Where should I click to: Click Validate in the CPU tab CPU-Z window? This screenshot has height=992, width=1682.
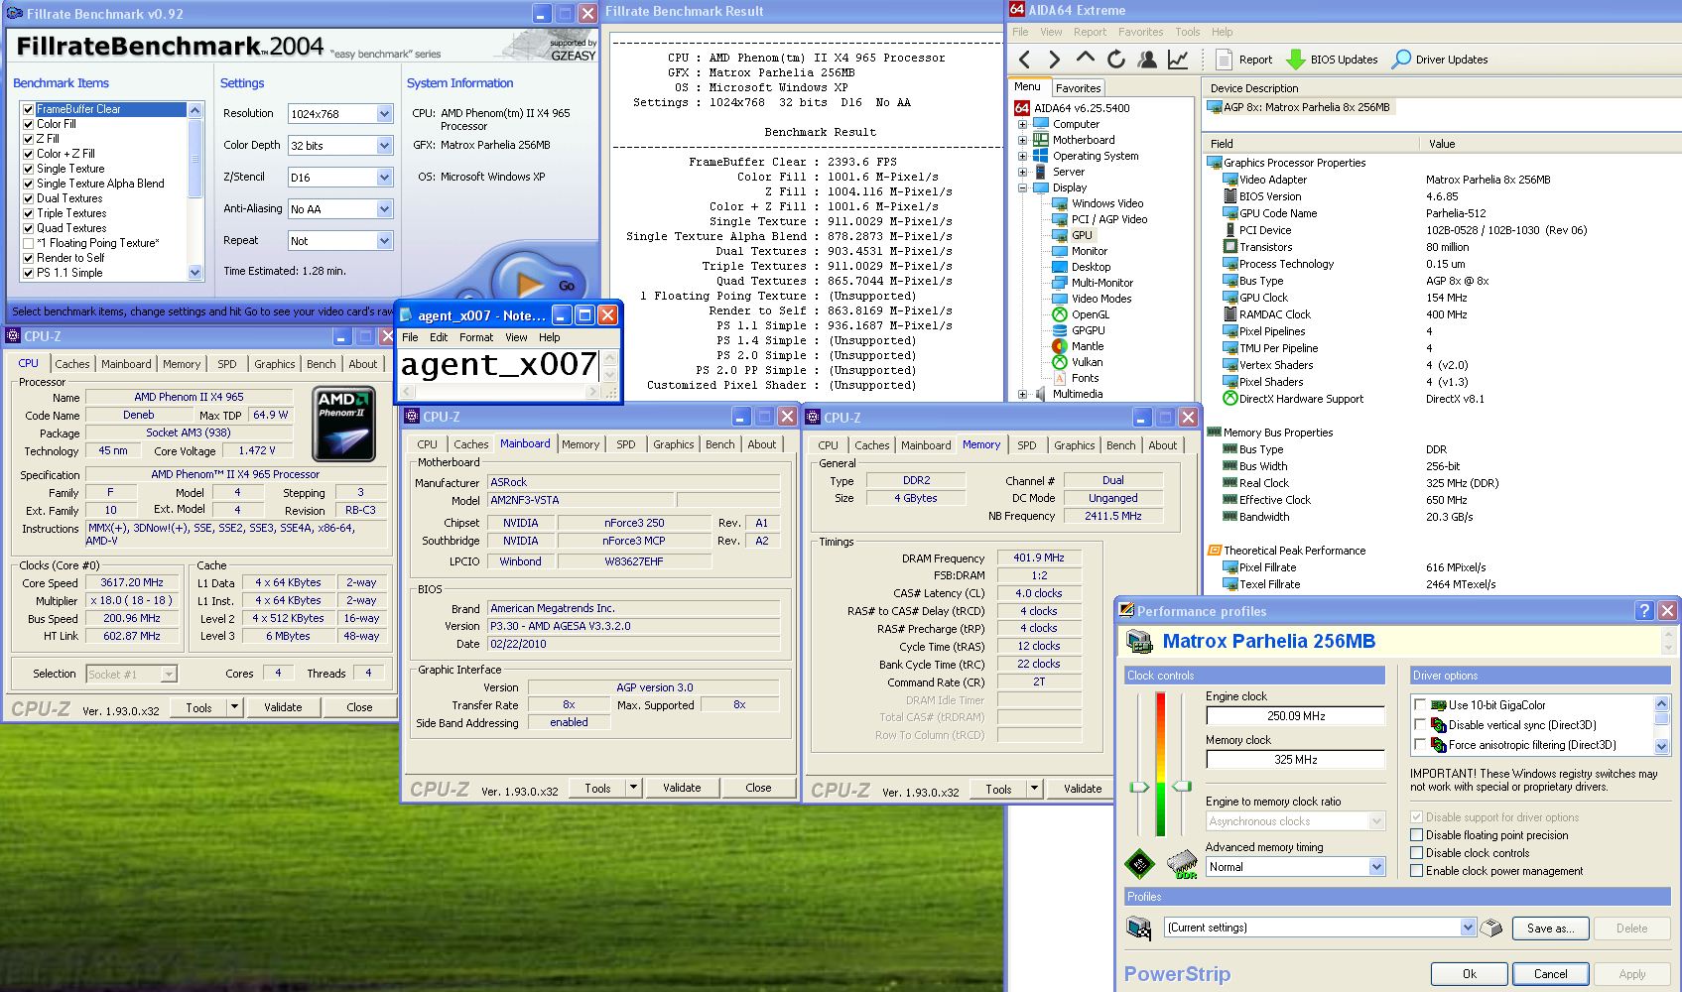tap(283, 707)
